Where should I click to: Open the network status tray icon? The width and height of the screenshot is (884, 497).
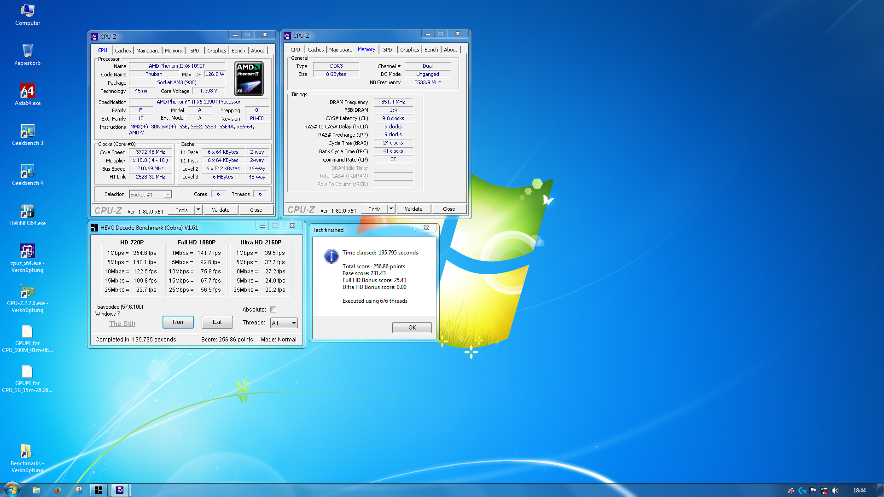[824, 491]
